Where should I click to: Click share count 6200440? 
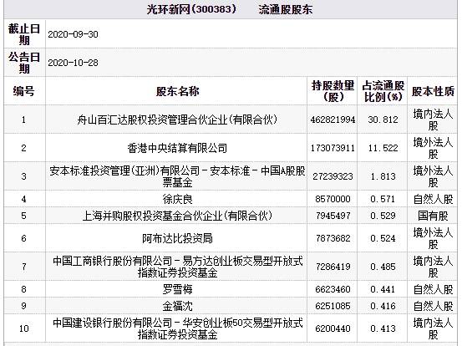tap(333, 328)
